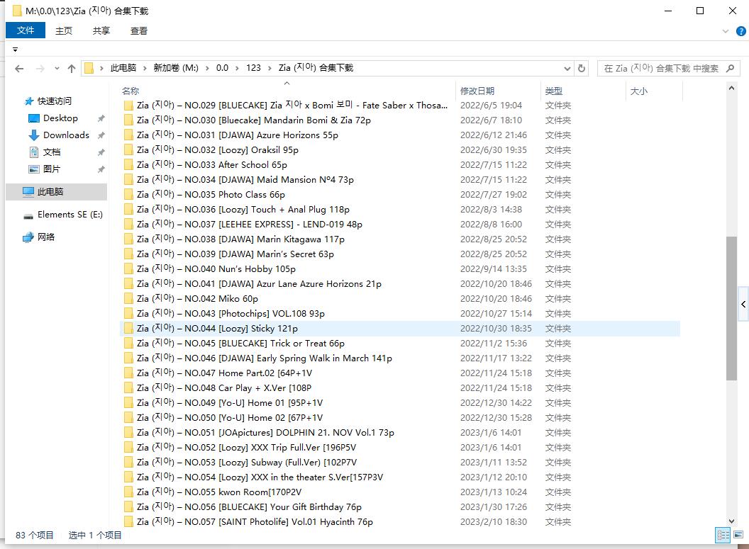Viewport: 749px width, 549px height.
Task: Switch to large thumbnails view icon
Action: (x=738, y=535)
